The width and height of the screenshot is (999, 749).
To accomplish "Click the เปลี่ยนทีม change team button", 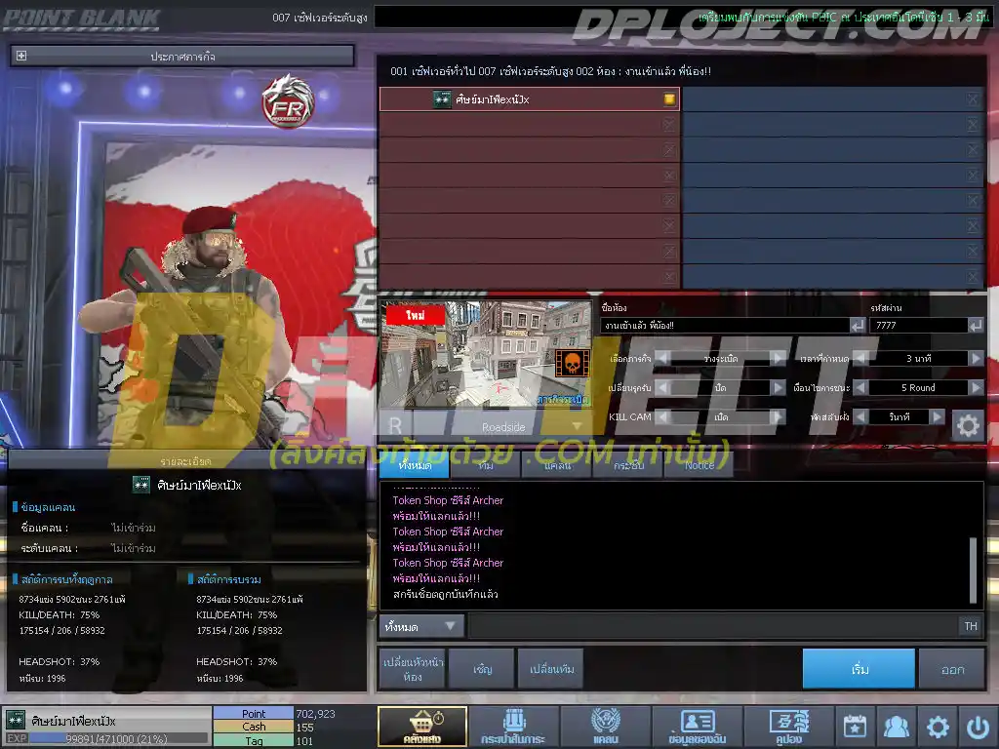I will pos(551,669).
